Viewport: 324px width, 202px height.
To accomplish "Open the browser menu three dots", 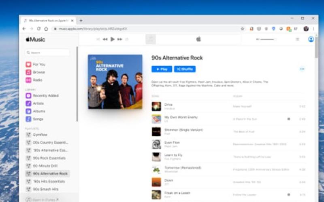I will pos(313,29).
